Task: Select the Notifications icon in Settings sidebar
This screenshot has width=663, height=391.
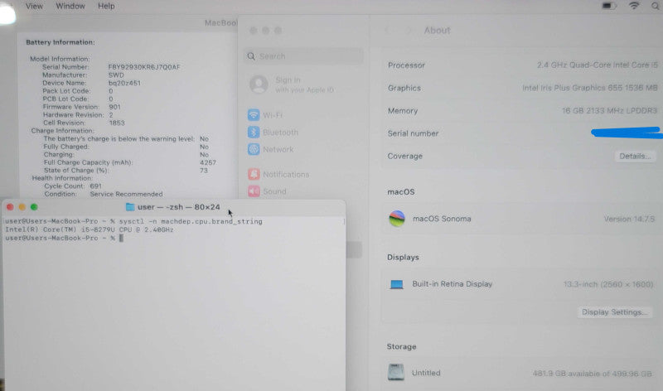Action: point(254,174)
